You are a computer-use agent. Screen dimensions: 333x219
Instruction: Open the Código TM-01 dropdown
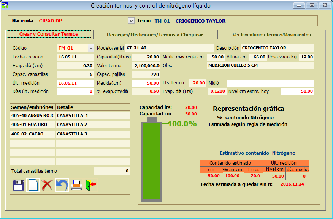[91, 48]
